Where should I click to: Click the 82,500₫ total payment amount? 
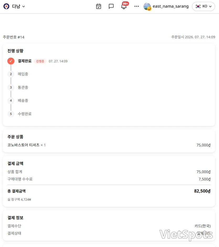[202, 191]
